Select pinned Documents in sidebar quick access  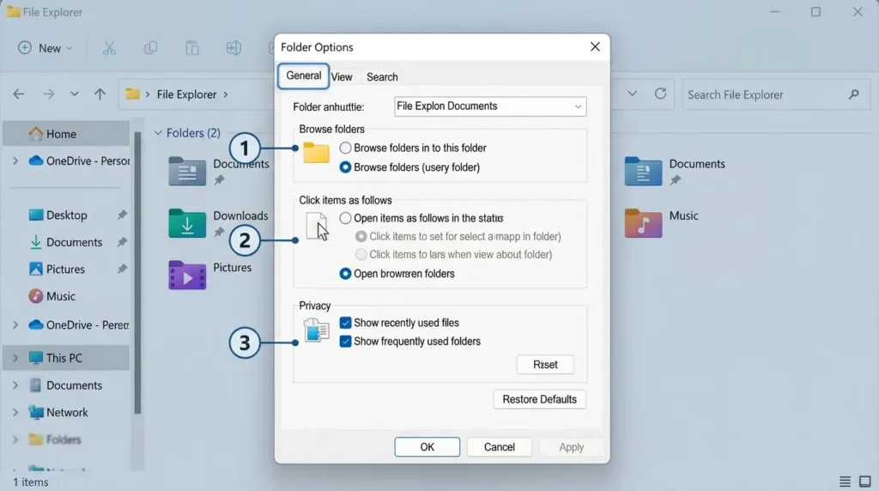coord(66,242)
